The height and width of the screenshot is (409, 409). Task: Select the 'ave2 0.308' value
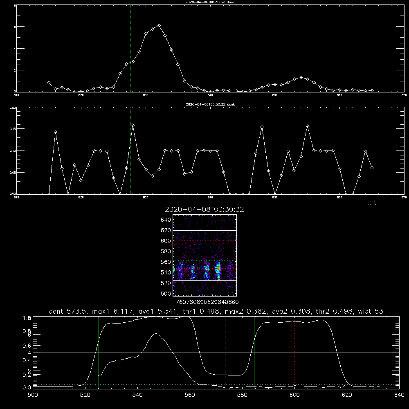point(291,311)
